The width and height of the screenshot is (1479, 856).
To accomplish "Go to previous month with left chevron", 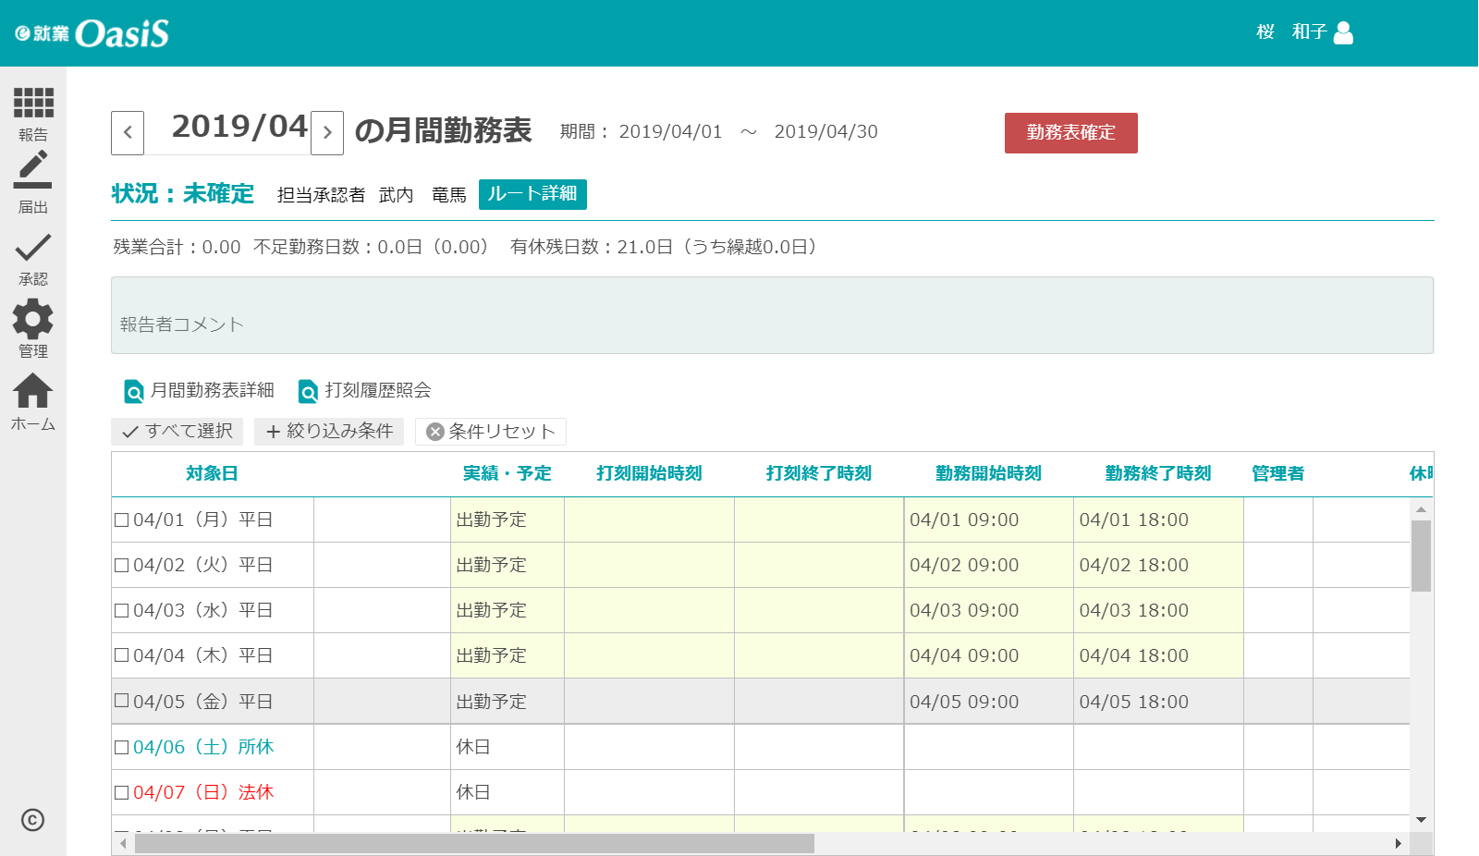I will pos(128,133).
